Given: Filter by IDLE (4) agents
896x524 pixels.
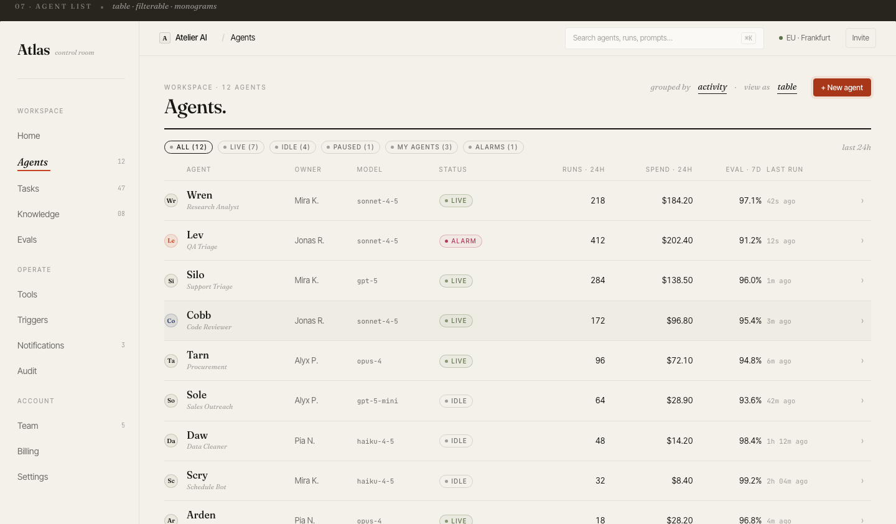Looking at the screenshot, I should [292, 147].
